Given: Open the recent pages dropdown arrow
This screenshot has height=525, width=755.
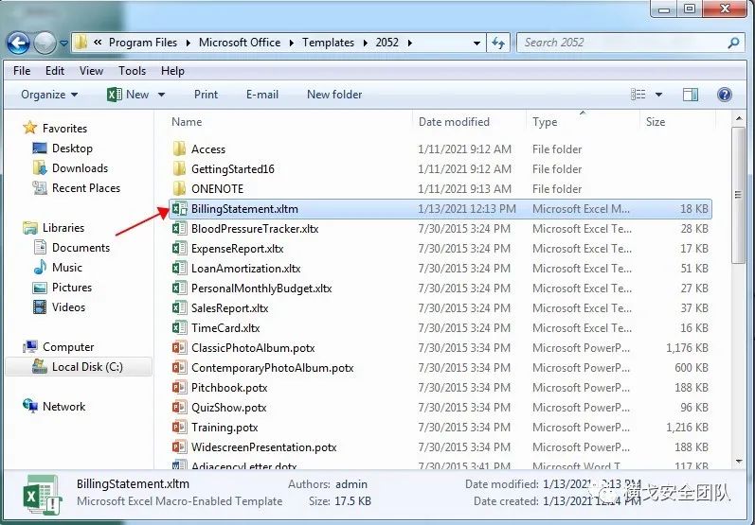Looking at the screenshot, I should coord(63,44).
